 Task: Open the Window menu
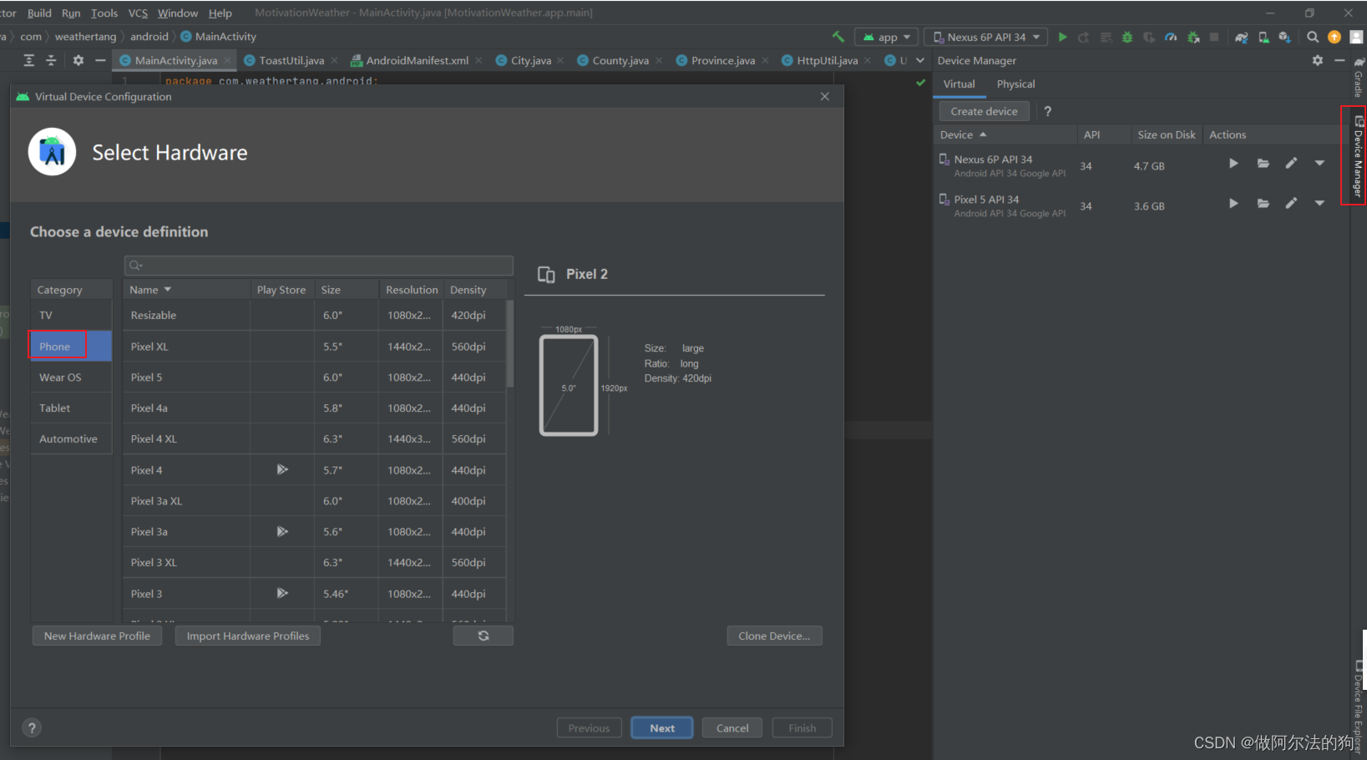178,13
